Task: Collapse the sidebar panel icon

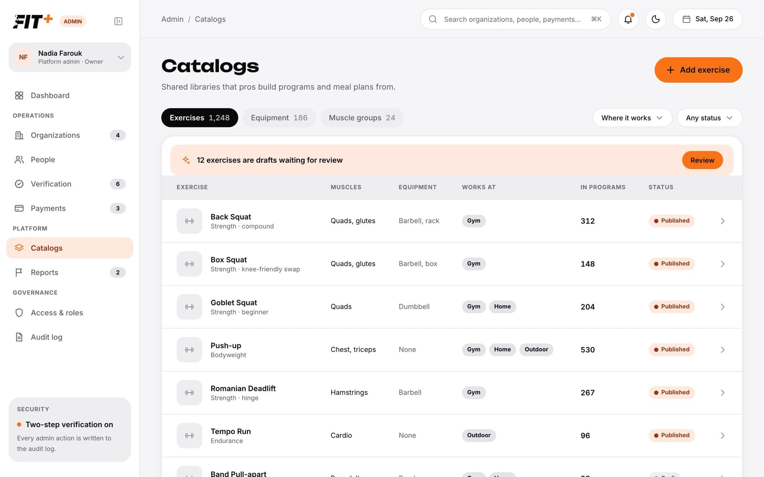Action: pyautogui.click(x=118, y=21)
